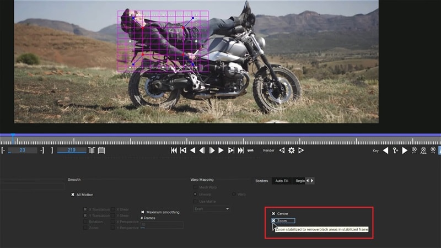The image size is (441, 248).
Task: Click the last circled-X key icon
Action: pos(433,150)
